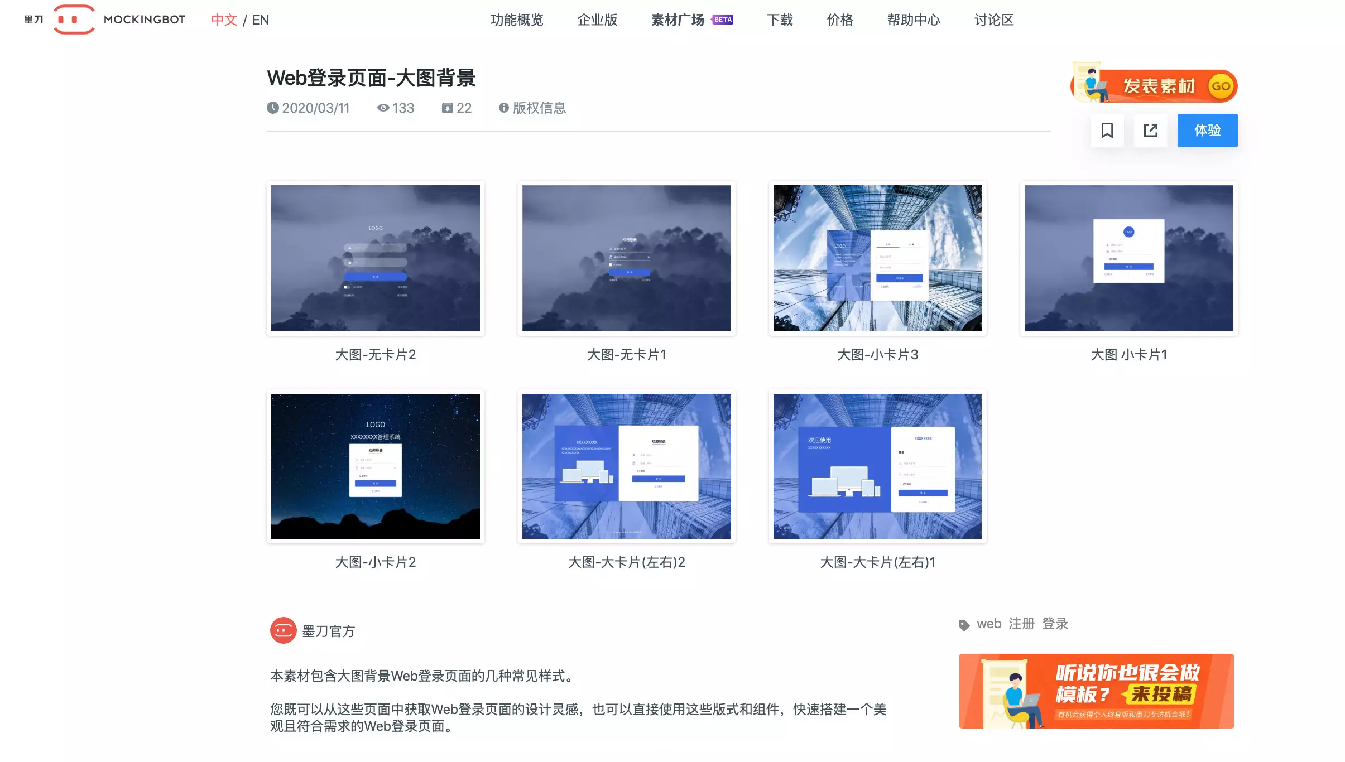Click the Mockingbot logo icon

(71, 20)
